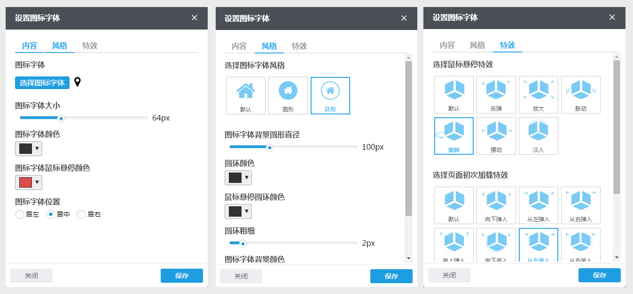Select the 放大 hover effect
633x294 pixels.
point(538,95)
